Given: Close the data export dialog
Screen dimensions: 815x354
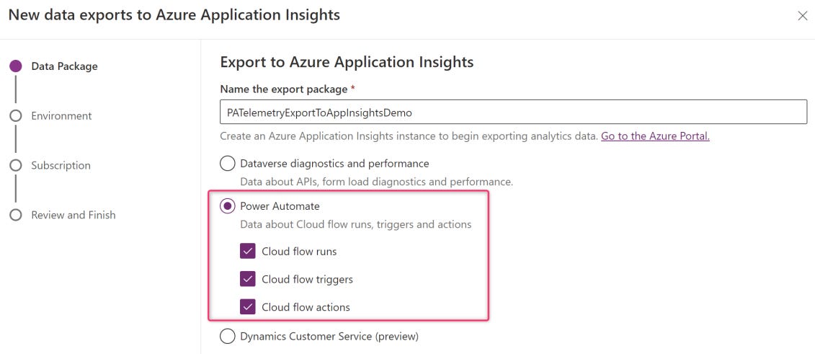Looking at the screenshot, I should pos(802,16).
